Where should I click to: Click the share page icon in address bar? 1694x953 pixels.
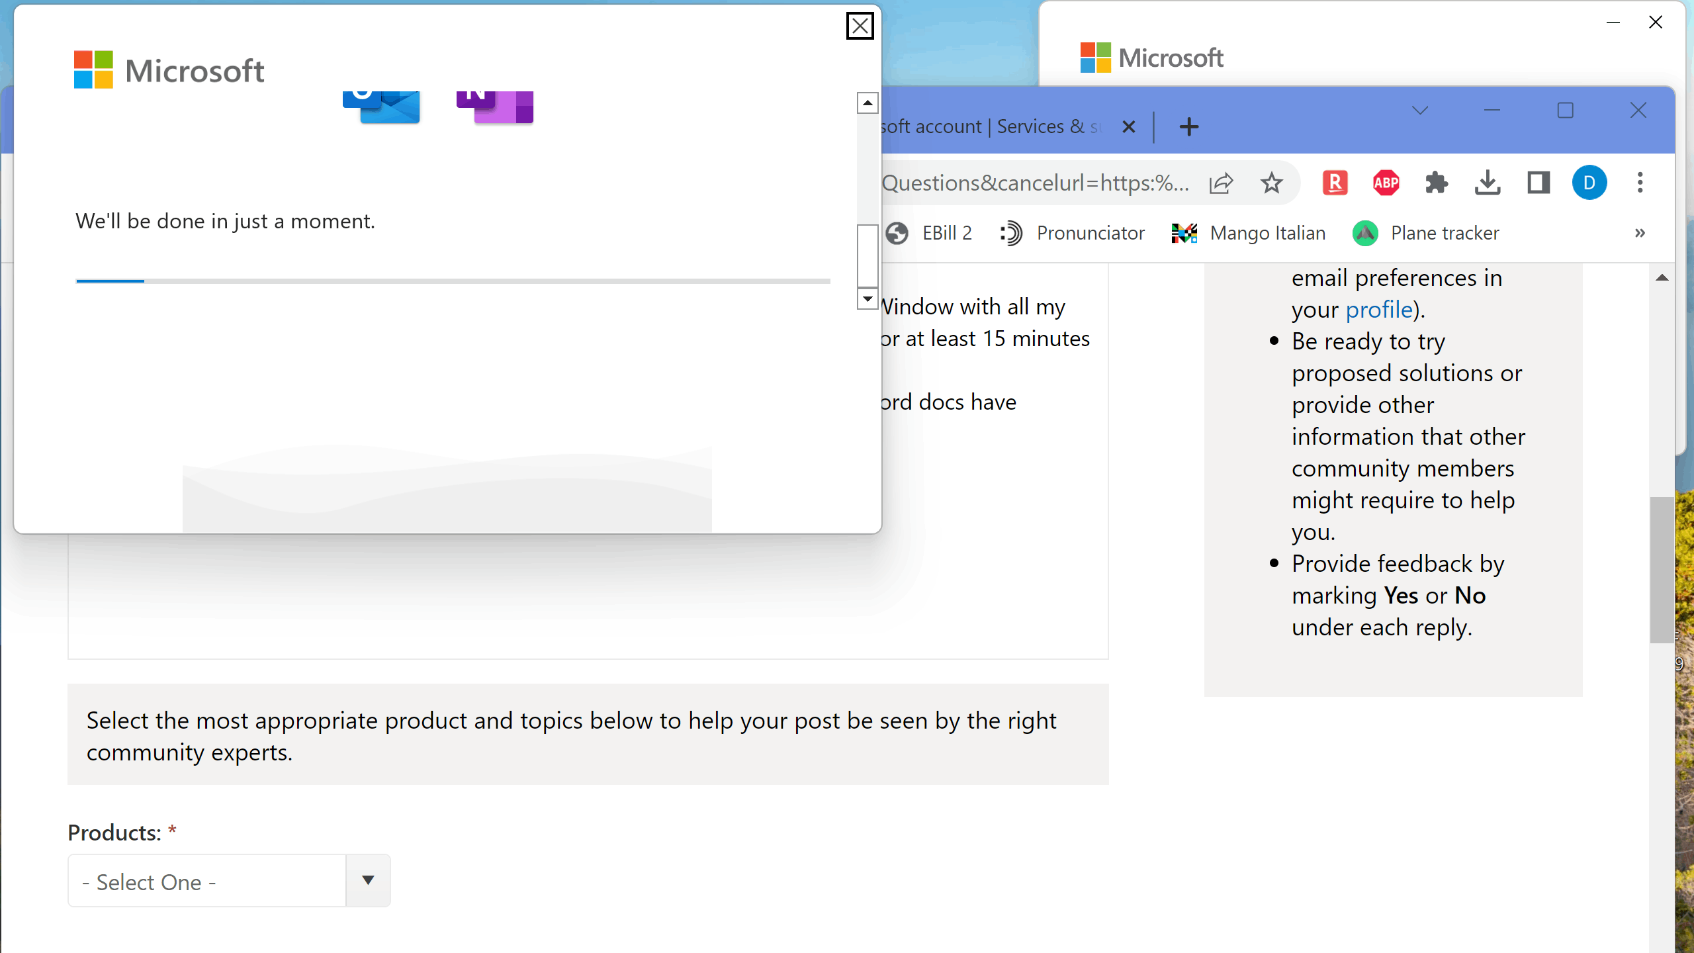(x=1221, y=183)
